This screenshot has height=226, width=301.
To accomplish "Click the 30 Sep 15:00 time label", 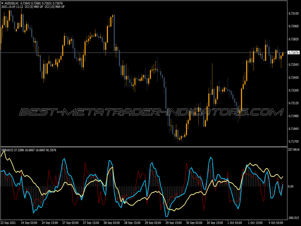I will [x=215, y=223].
